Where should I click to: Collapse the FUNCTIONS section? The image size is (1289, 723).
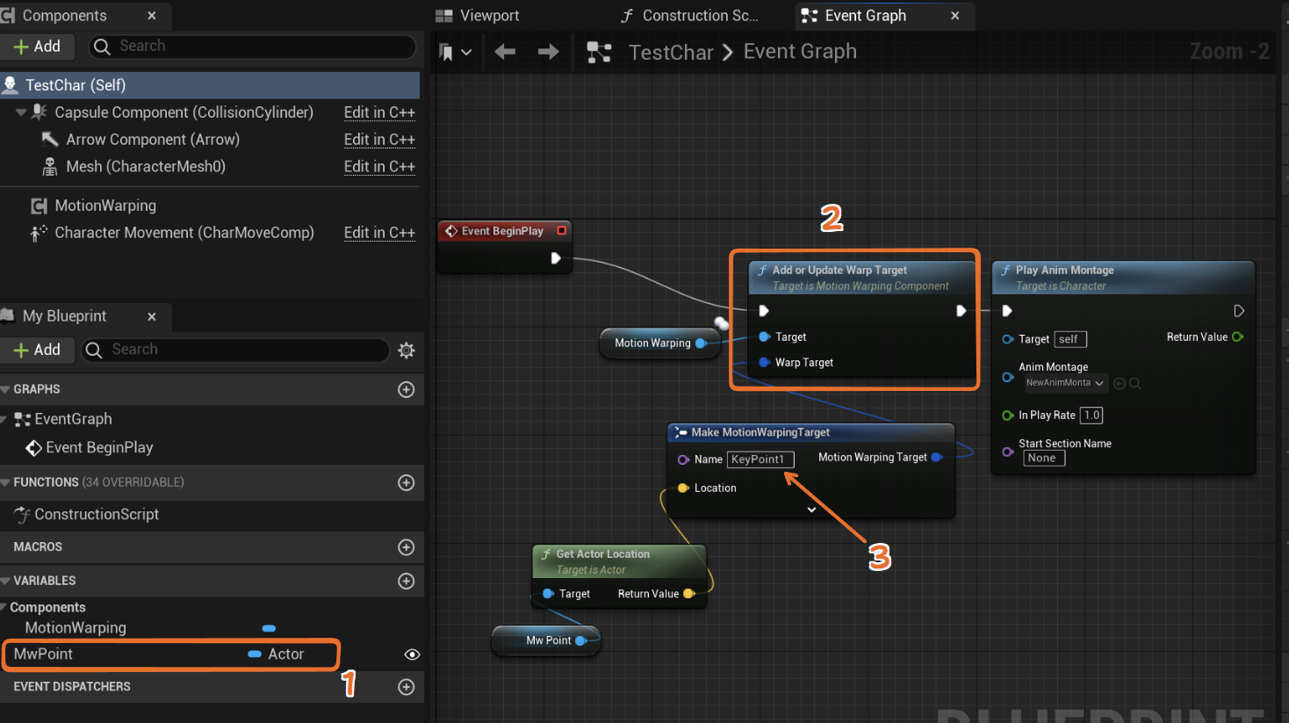5,482
